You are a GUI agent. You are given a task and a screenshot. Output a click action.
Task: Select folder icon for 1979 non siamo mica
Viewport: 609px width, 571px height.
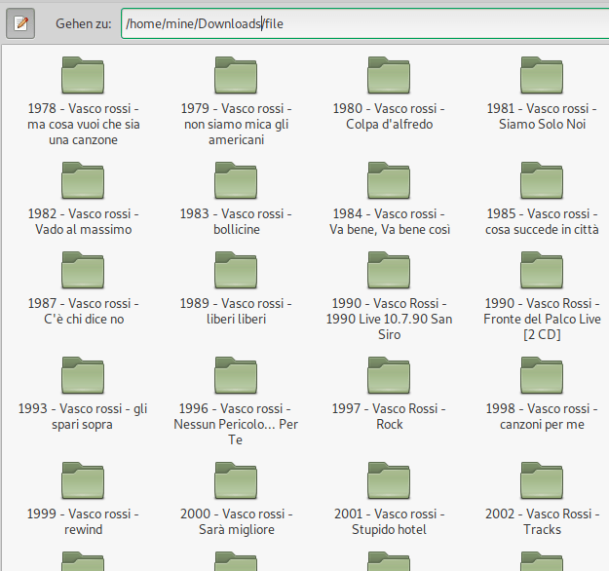pyautogui.click(x=236, y=75)
